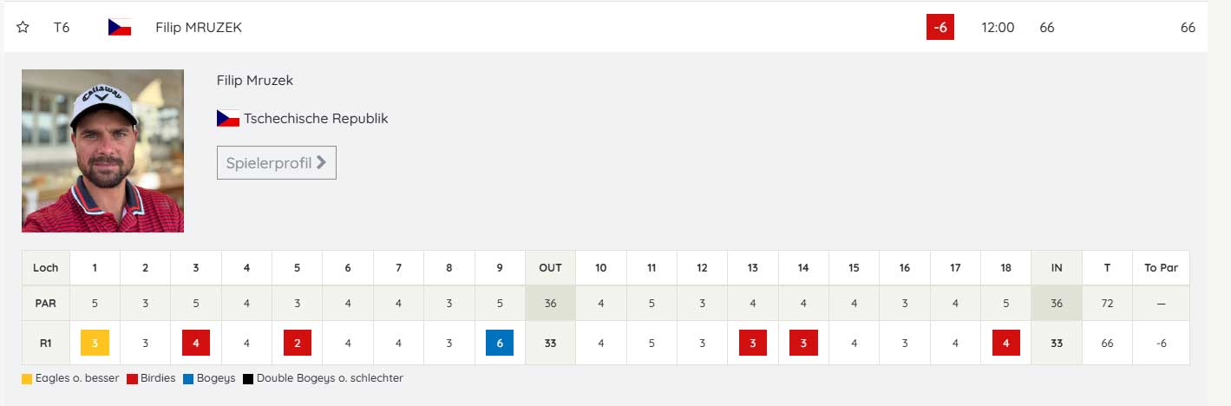Click the OUT column header

pyautogui.click(x=550, y=268)
